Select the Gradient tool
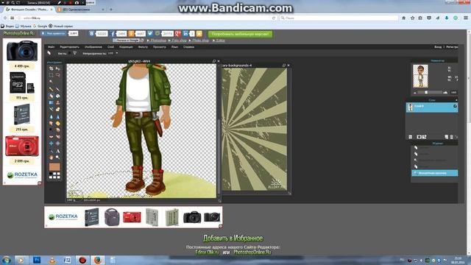This screenshot has width=471, height=265. click(51, 103)
